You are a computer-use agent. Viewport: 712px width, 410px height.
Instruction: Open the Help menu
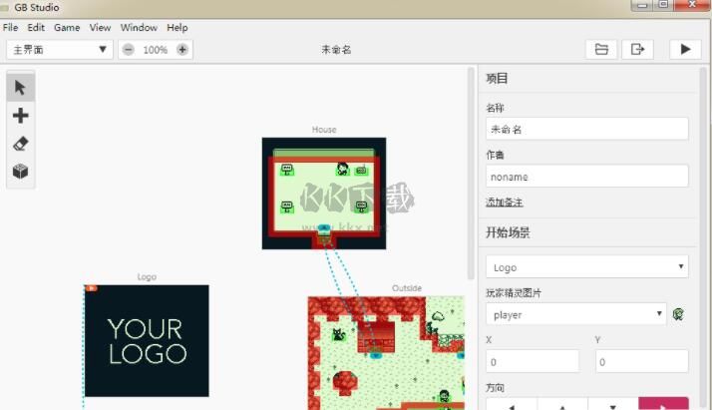pos(178,28)
